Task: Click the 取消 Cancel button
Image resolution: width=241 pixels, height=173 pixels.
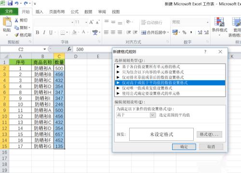Action: pyautogui.click(x=211, y=147)
